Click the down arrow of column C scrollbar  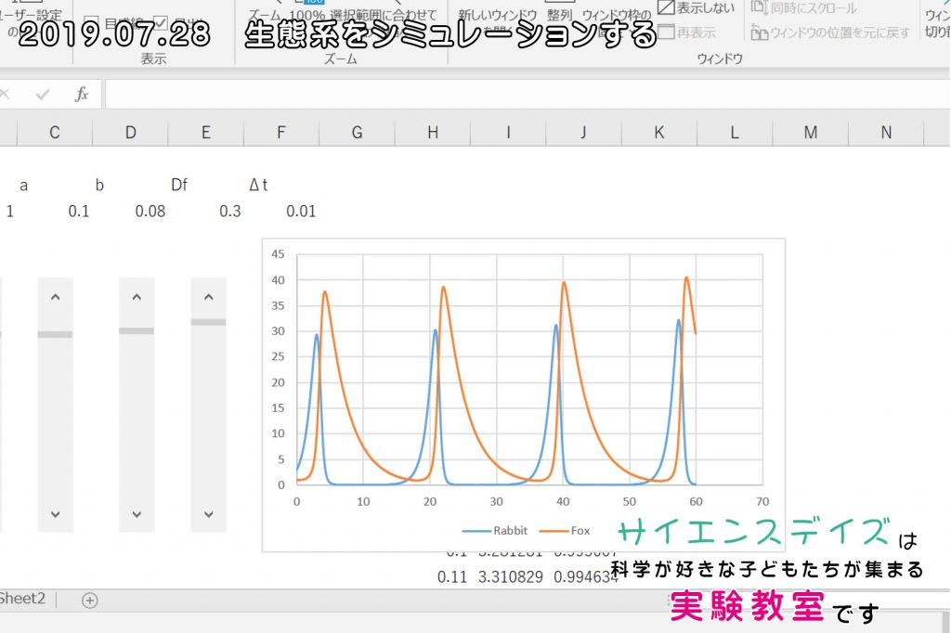(x=55, y=514)
